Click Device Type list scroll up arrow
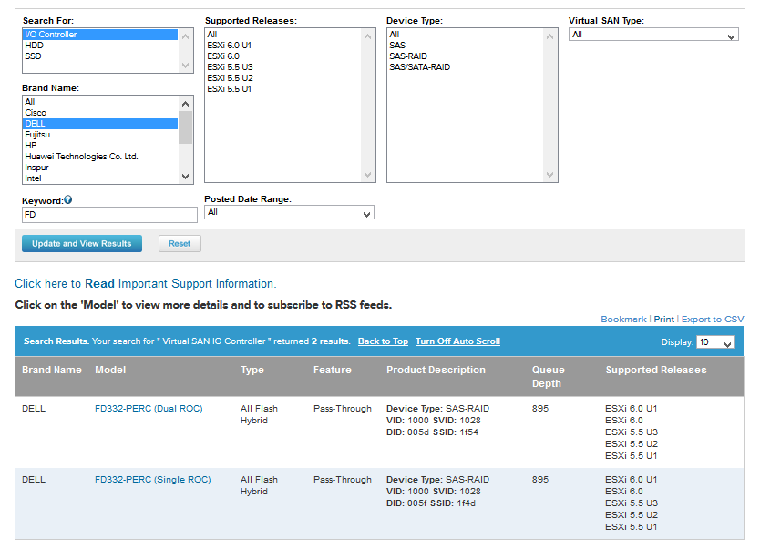The height and width of the screenshot is (549, 760). [x=549, y=36]
